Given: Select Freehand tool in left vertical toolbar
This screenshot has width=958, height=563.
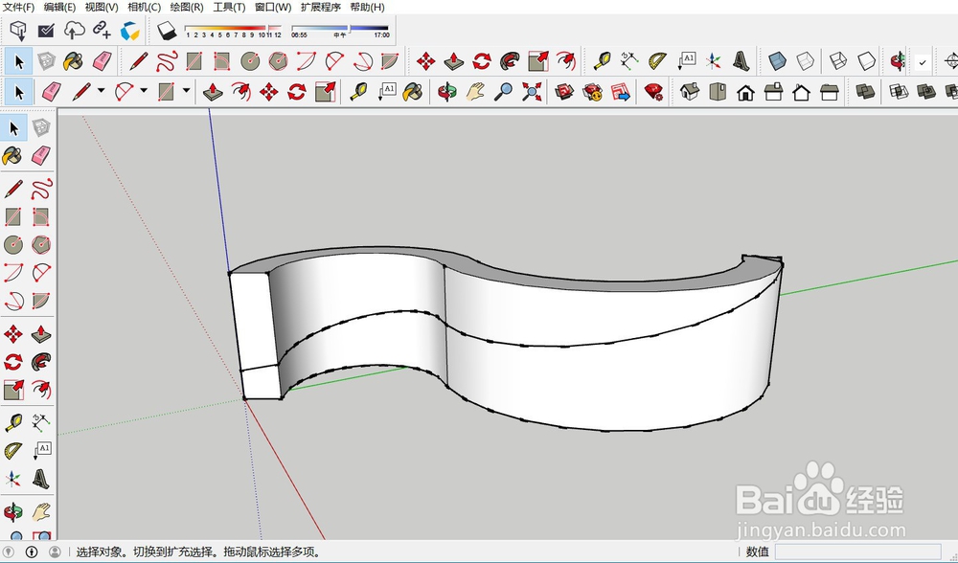Looking at the screenshot, I should pyautogui.click(x=41, y=189).
